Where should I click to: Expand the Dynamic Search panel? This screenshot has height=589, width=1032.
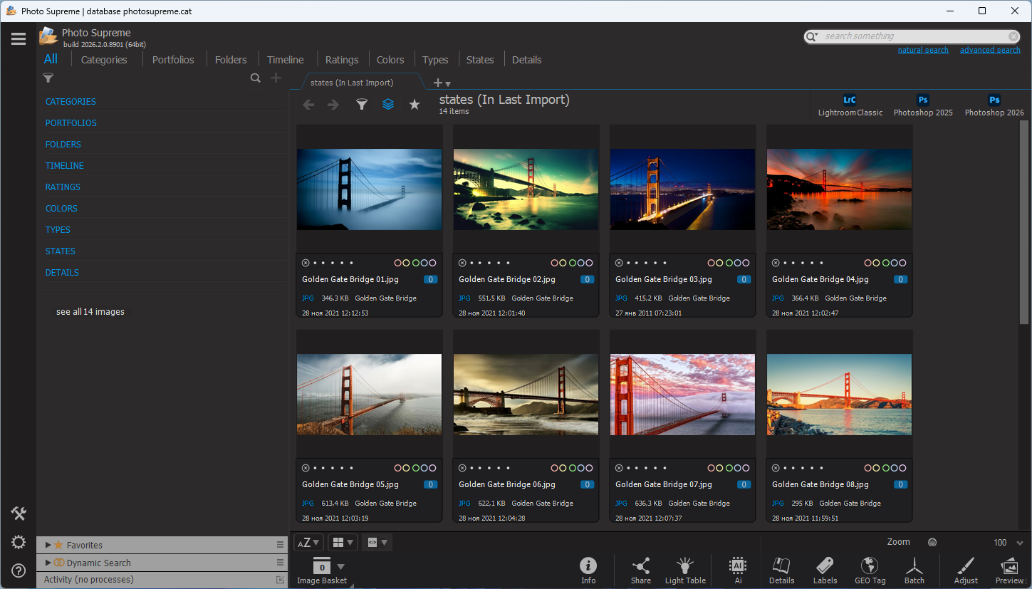[x=48, y=563]
